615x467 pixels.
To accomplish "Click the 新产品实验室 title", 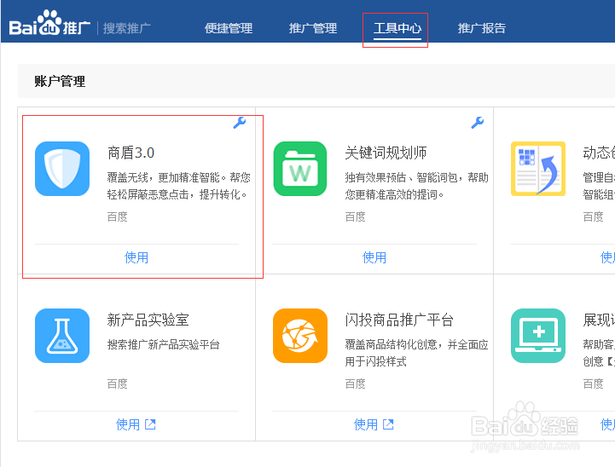I will (x=148, y=320).
